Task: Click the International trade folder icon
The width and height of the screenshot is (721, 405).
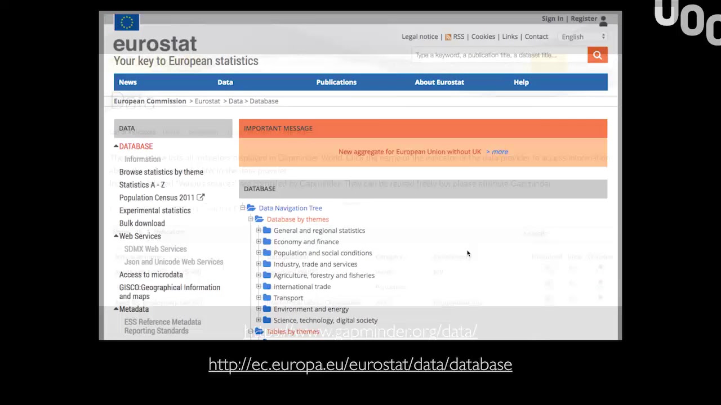Action: tap(267, 287)
